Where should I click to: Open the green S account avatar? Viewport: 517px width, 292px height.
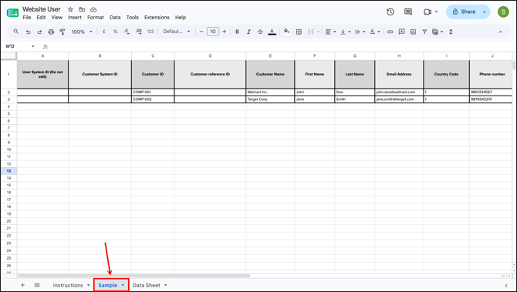coord(503,12)
